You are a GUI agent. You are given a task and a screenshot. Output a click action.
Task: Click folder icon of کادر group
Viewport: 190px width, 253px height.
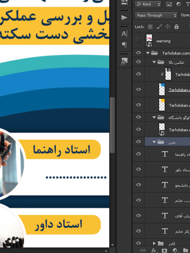161,243
